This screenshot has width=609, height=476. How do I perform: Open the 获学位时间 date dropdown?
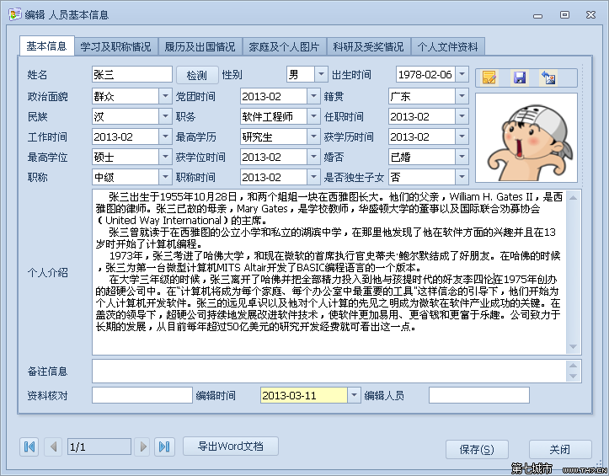pyautogui.click(x=313, y=157)
